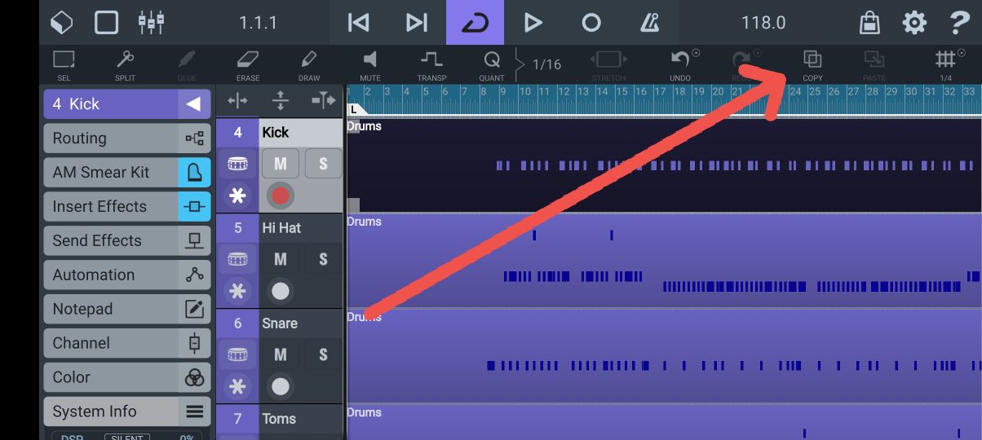Viewport: 982px width, 440px height.
Task: Collapse the 4 Kick inspector panel arrow
Action: [193, 104]
